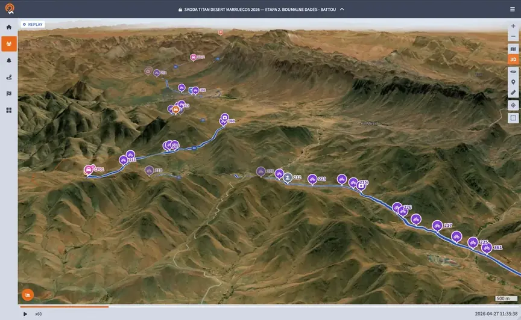Click the app logo in top-left corner
Image resolution: width=521 pixels, height=320 pixels.
coord(10,8)
